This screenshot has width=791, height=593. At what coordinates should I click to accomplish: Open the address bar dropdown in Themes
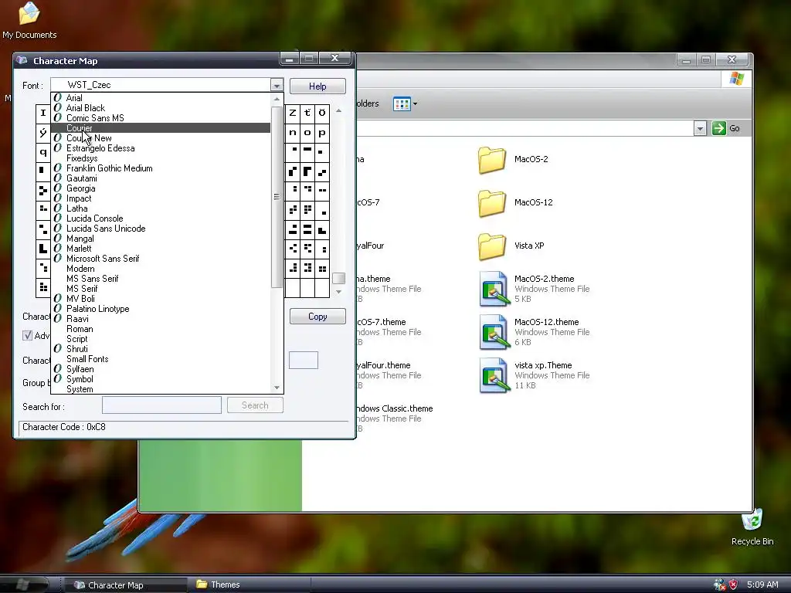[700, 129]
